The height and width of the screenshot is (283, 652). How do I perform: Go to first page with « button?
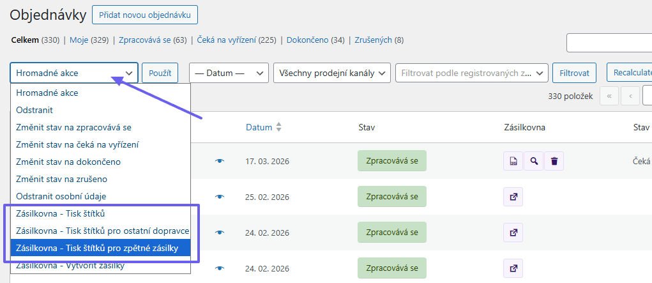click(x=609, y=96)
